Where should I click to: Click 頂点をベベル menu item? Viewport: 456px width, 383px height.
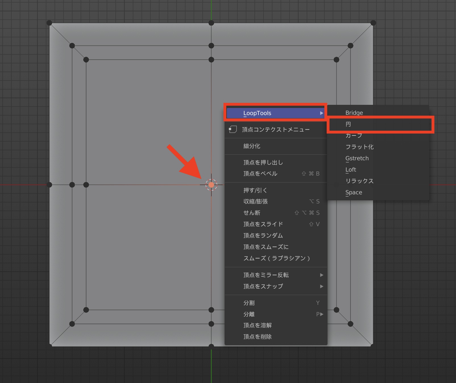pos(260,174)
